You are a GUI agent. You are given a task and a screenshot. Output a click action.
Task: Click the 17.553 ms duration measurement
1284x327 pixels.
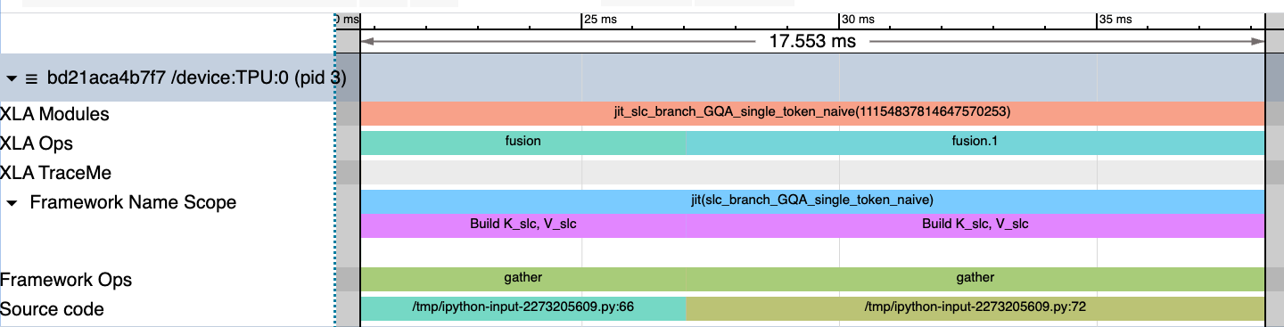coord(812,41)
